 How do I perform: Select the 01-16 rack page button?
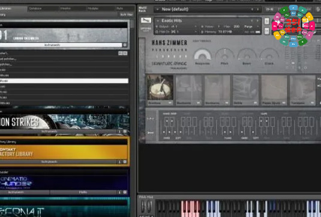(x=270, y=9)
